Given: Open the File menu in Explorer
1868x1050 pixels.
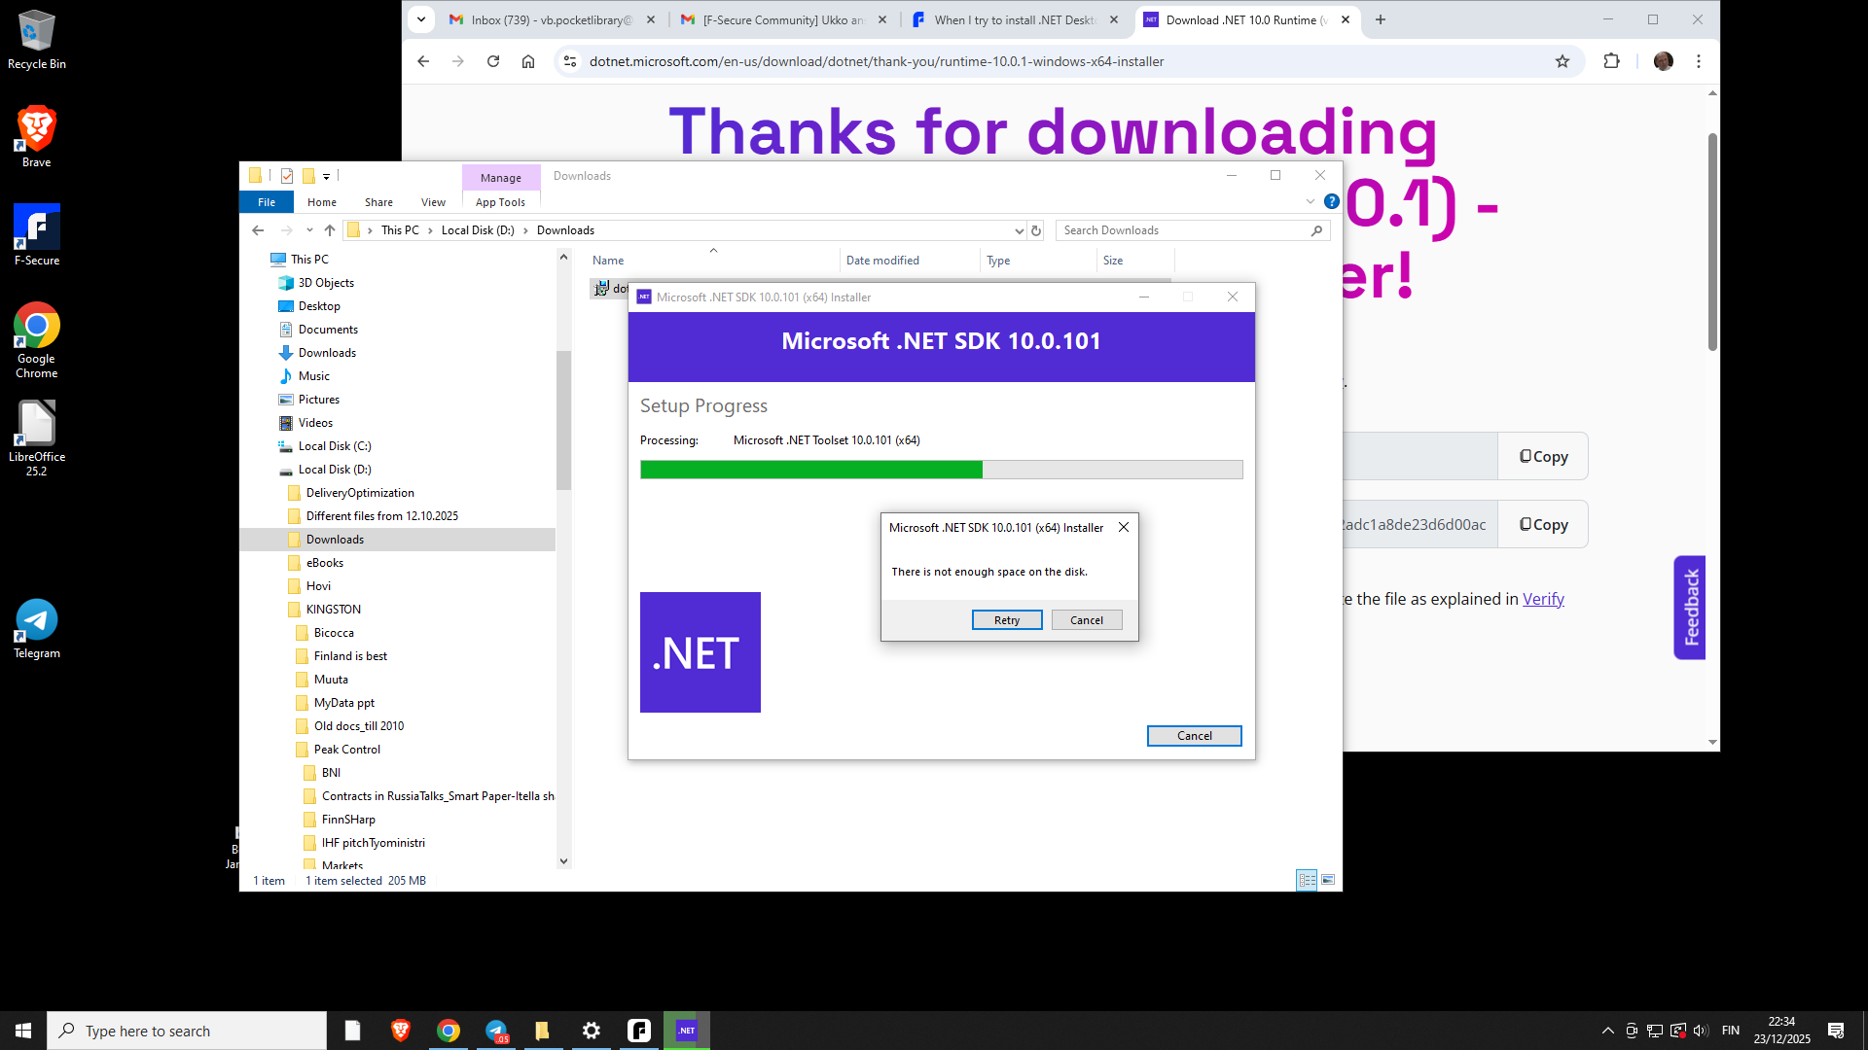Looking at the screenshot, I should (x=267, y=202).
